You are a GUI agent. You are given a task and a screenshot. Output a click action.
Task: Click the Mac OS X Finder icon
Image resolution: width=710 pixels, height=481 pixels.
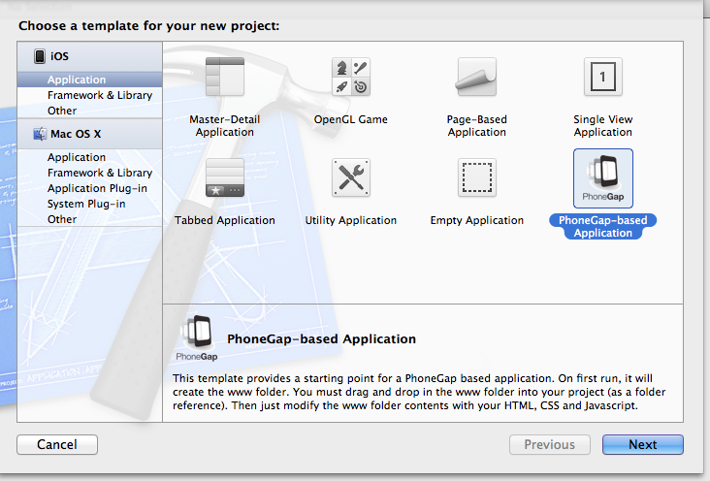click(x=40, y=134)
